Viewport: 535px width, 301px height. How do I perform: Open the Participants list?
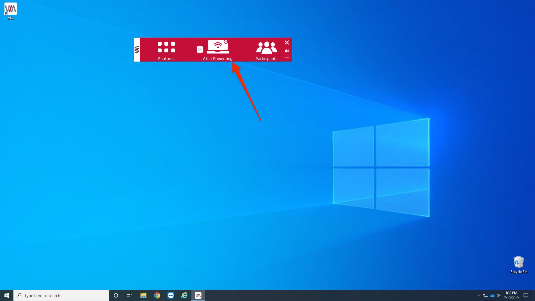point(267,48)
